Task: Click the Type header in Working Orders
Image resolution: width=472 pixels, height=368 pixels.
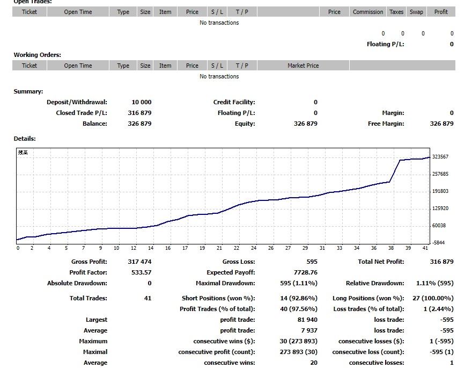Action: click(123, 66)
